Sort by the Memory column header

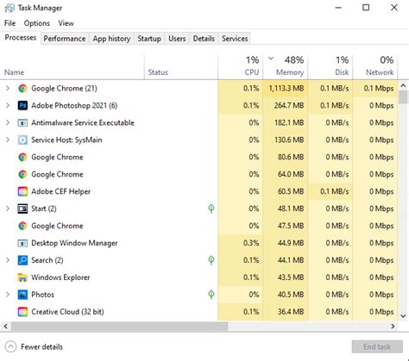coord(286,66)
